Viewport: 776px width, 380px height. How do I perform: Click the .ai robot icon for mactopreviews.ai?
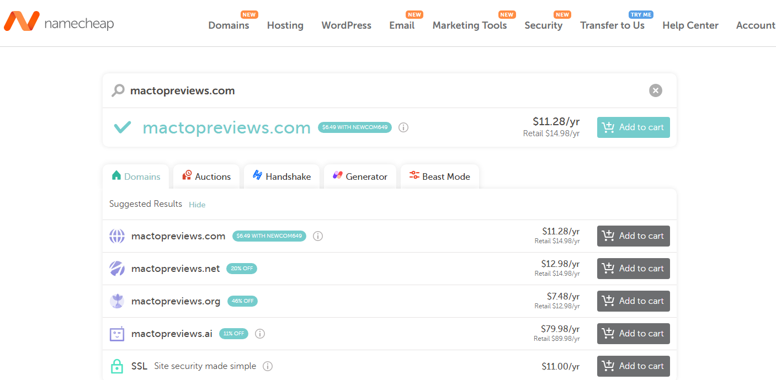pos(117,334)
